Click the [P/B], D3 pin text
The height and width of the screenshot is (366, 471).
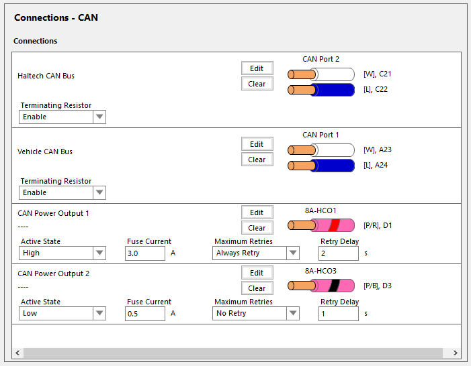[x=378, y=286]
